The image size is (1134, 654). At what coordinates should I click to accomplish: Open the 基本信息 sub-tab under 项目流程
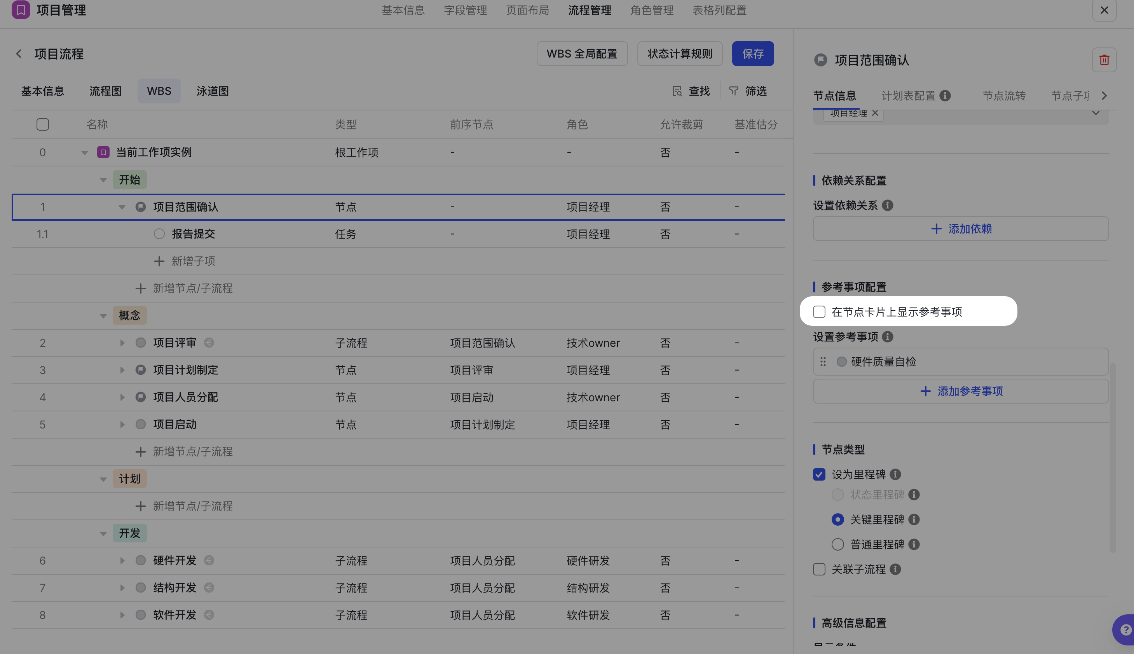click(43, 91)
